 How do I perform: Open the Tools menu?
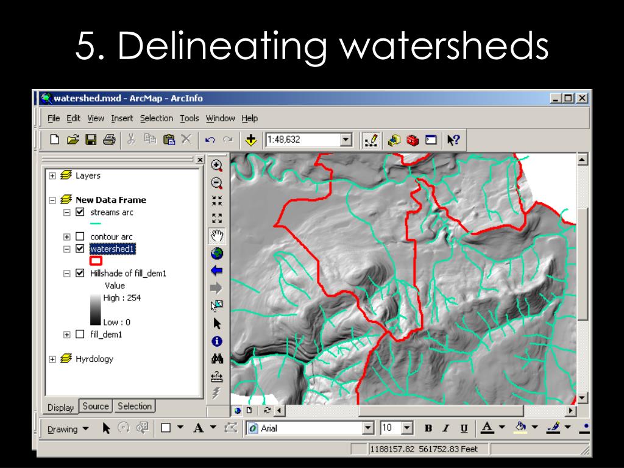click(x=189, y=118)
